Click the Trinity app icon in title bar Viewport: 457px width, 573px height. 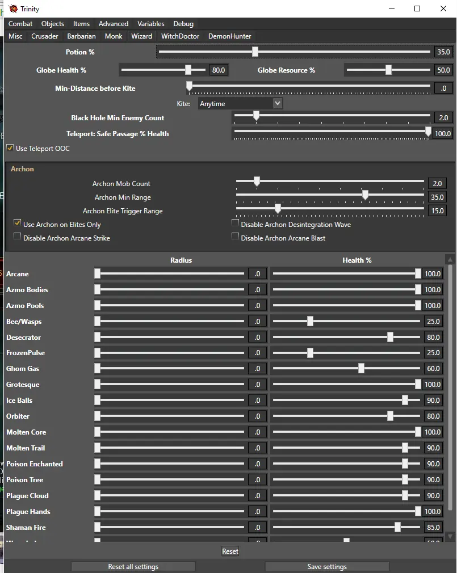[13, 9]
